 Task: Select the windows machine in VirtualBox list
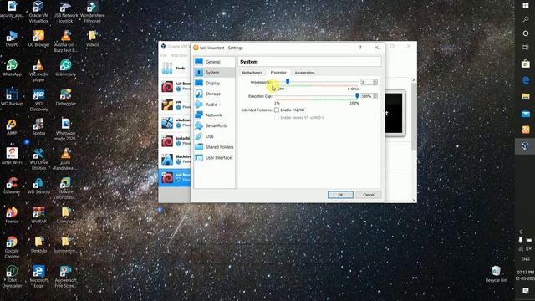[175, 123]
